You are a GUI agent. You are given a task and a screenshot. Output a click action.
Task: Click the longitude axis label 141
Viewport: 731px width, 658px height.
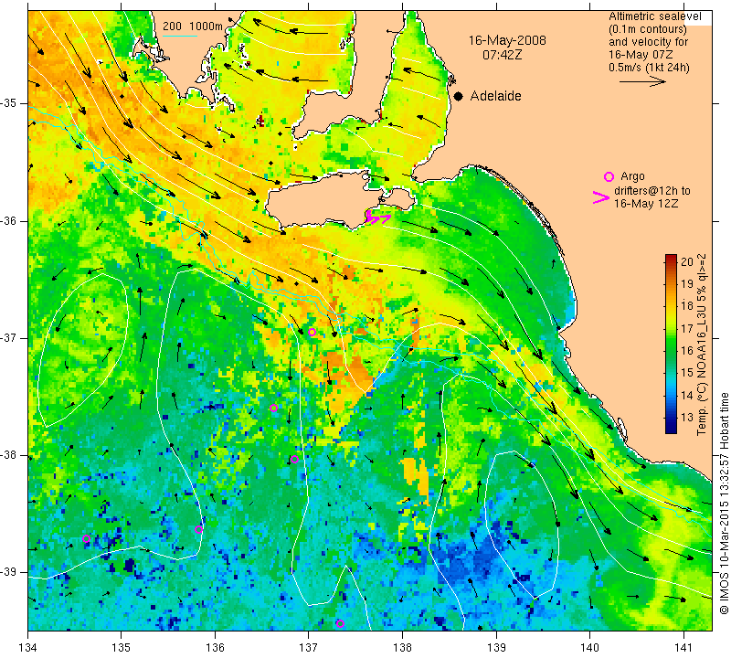[683, 648]
